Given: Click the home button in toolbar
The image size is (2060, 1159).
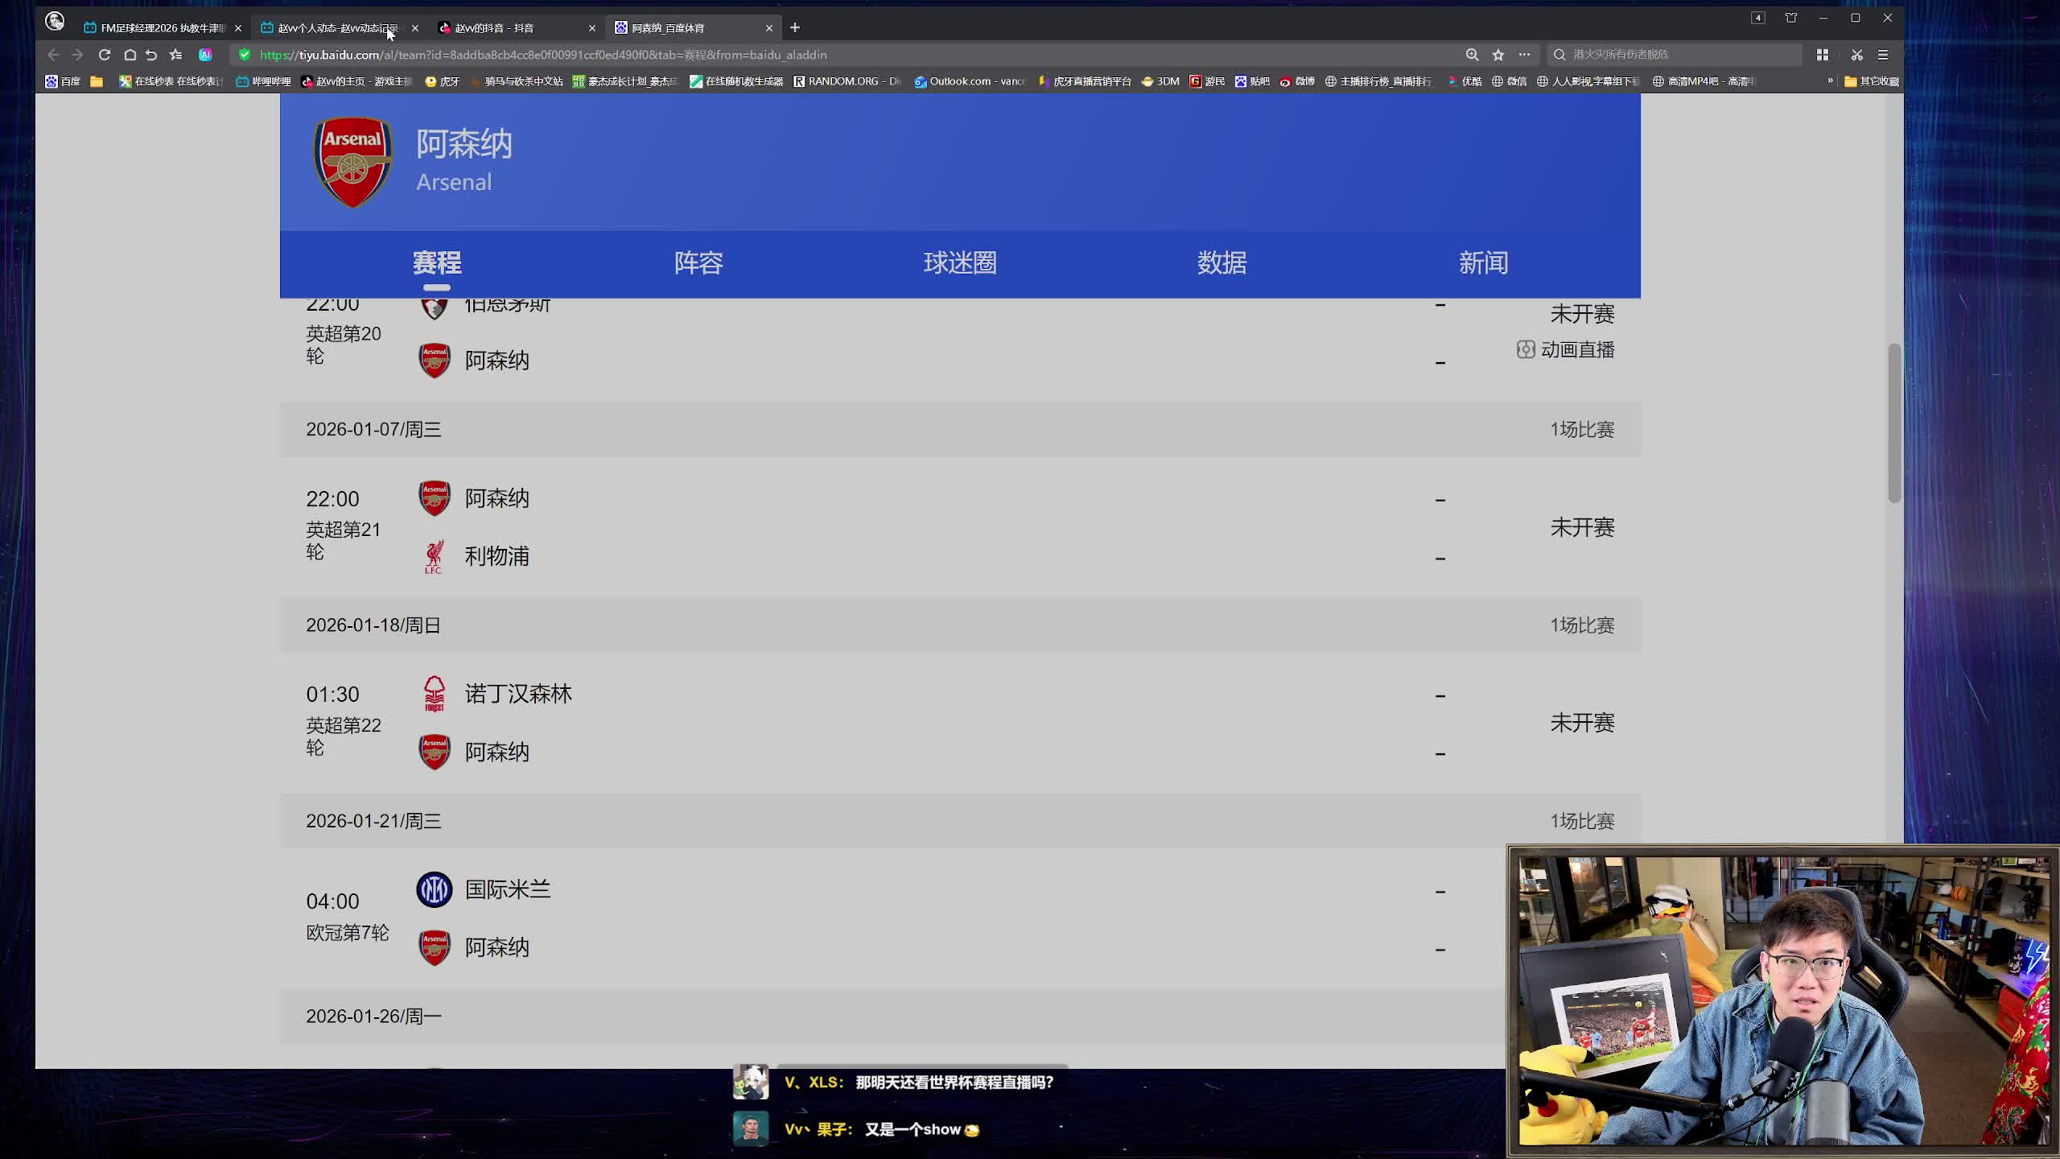Looking at the screenshot, I should pyautogui.click(x=130, y=55).
